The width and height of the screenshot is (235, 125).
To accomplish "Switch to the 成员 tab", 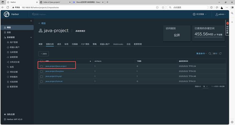I will click(x=59, y=44).
